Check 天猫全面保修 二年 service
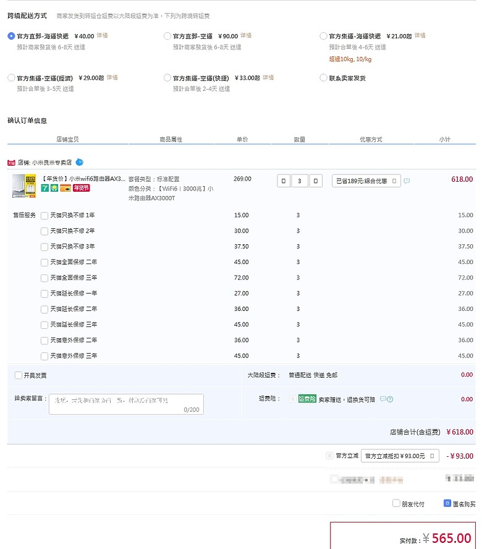The image size is (482, 549). (x=44, y=263)
